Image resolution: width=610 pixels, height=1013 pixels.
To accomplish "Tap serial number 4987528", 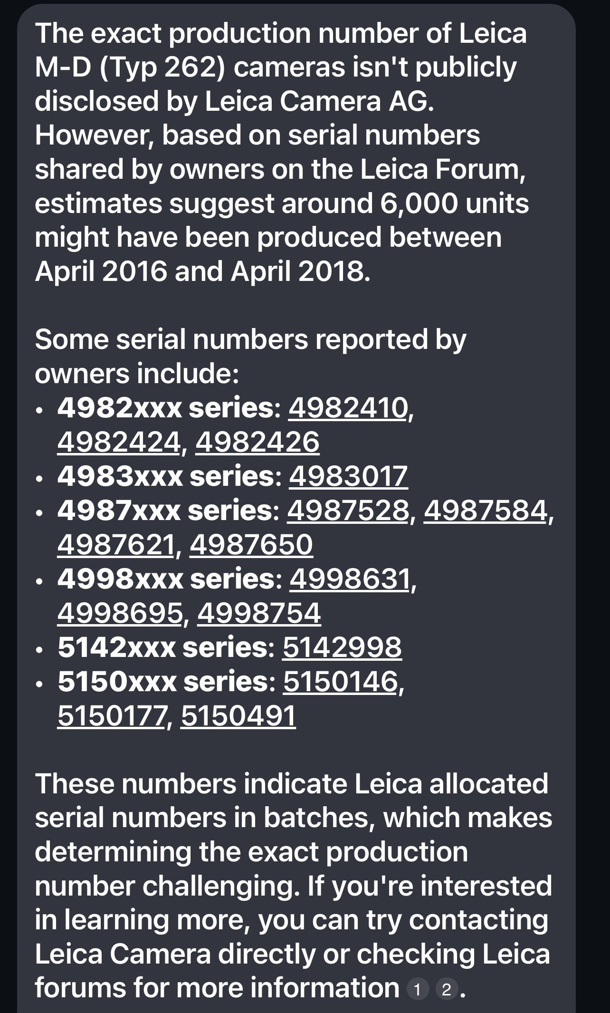I will click(x=347, y=511).
